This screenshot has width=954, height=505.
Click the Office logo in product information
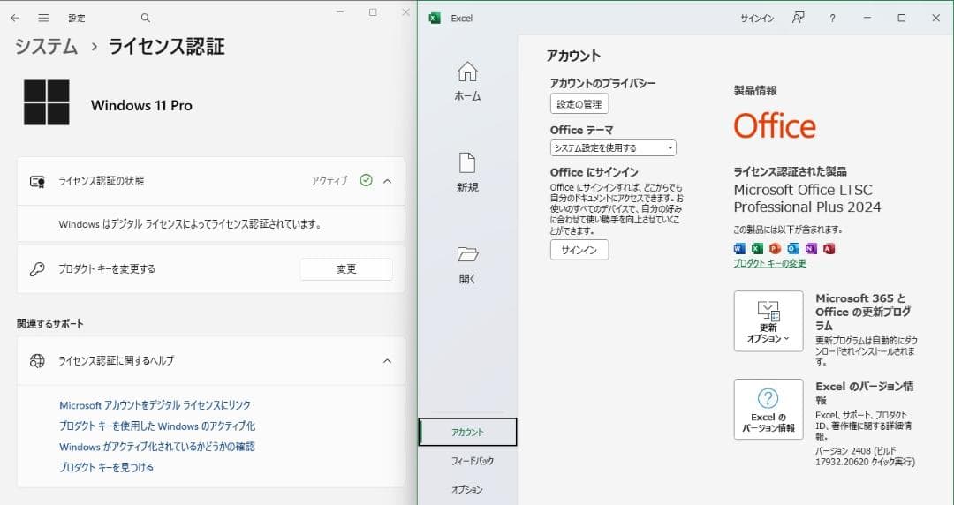(x=775, y=126)
